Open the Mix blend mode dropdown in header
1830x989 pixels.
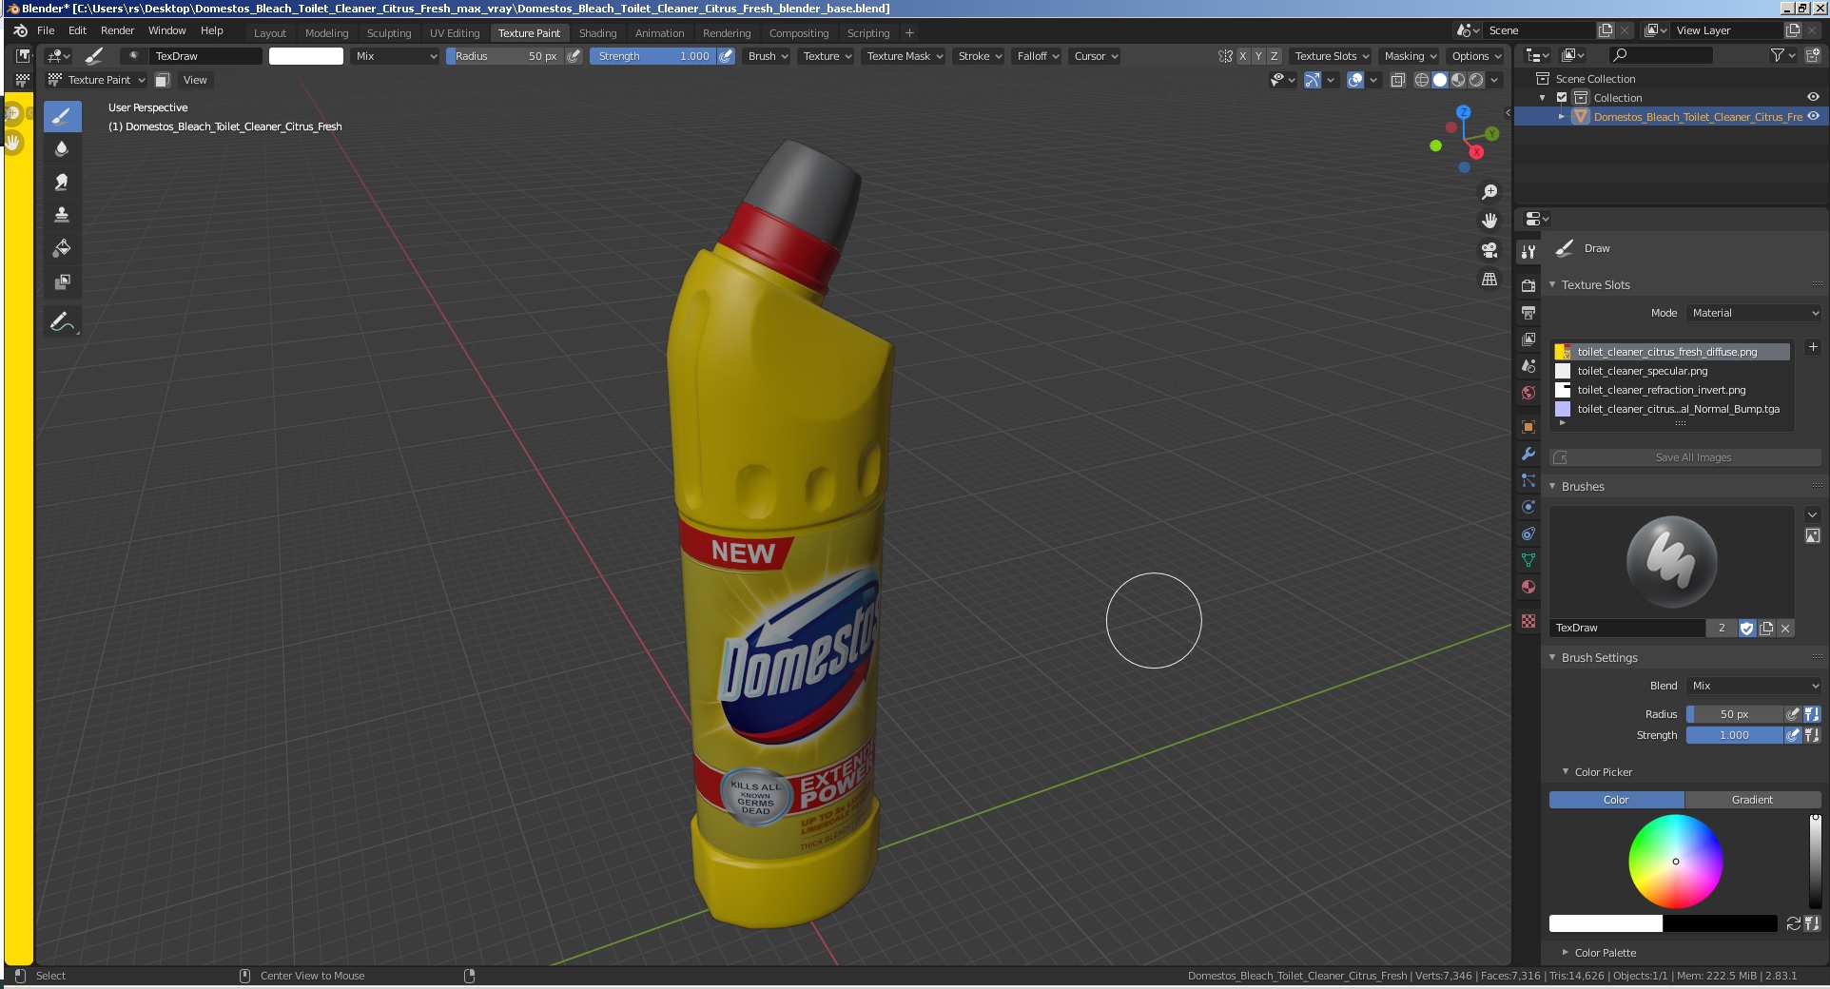point(396,56)
